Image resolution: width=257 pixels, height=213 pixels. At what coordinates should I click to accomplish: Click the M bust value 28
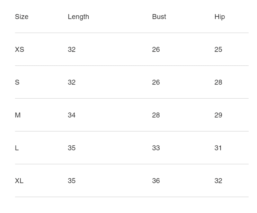(x=156, y=115)
